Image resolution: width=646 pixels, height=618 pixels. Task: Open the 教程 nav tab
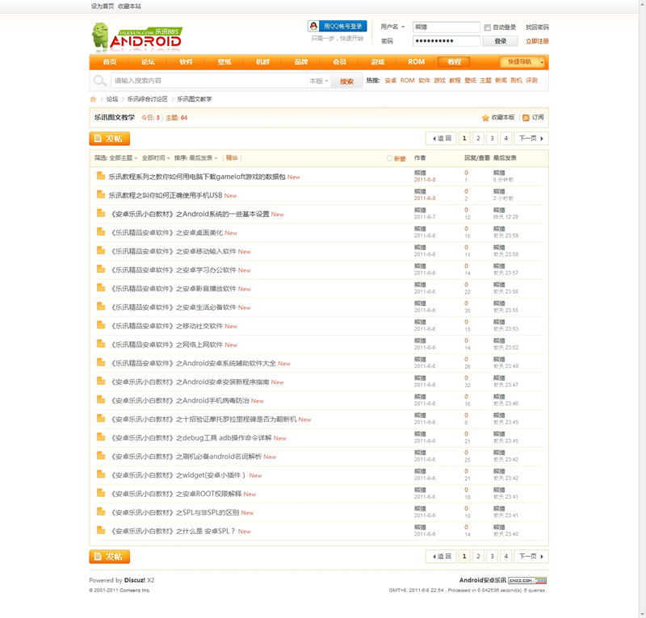(x=455, y=62)
